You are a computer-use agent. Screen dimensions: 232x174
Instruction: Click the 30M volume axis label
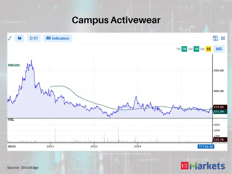217,130
